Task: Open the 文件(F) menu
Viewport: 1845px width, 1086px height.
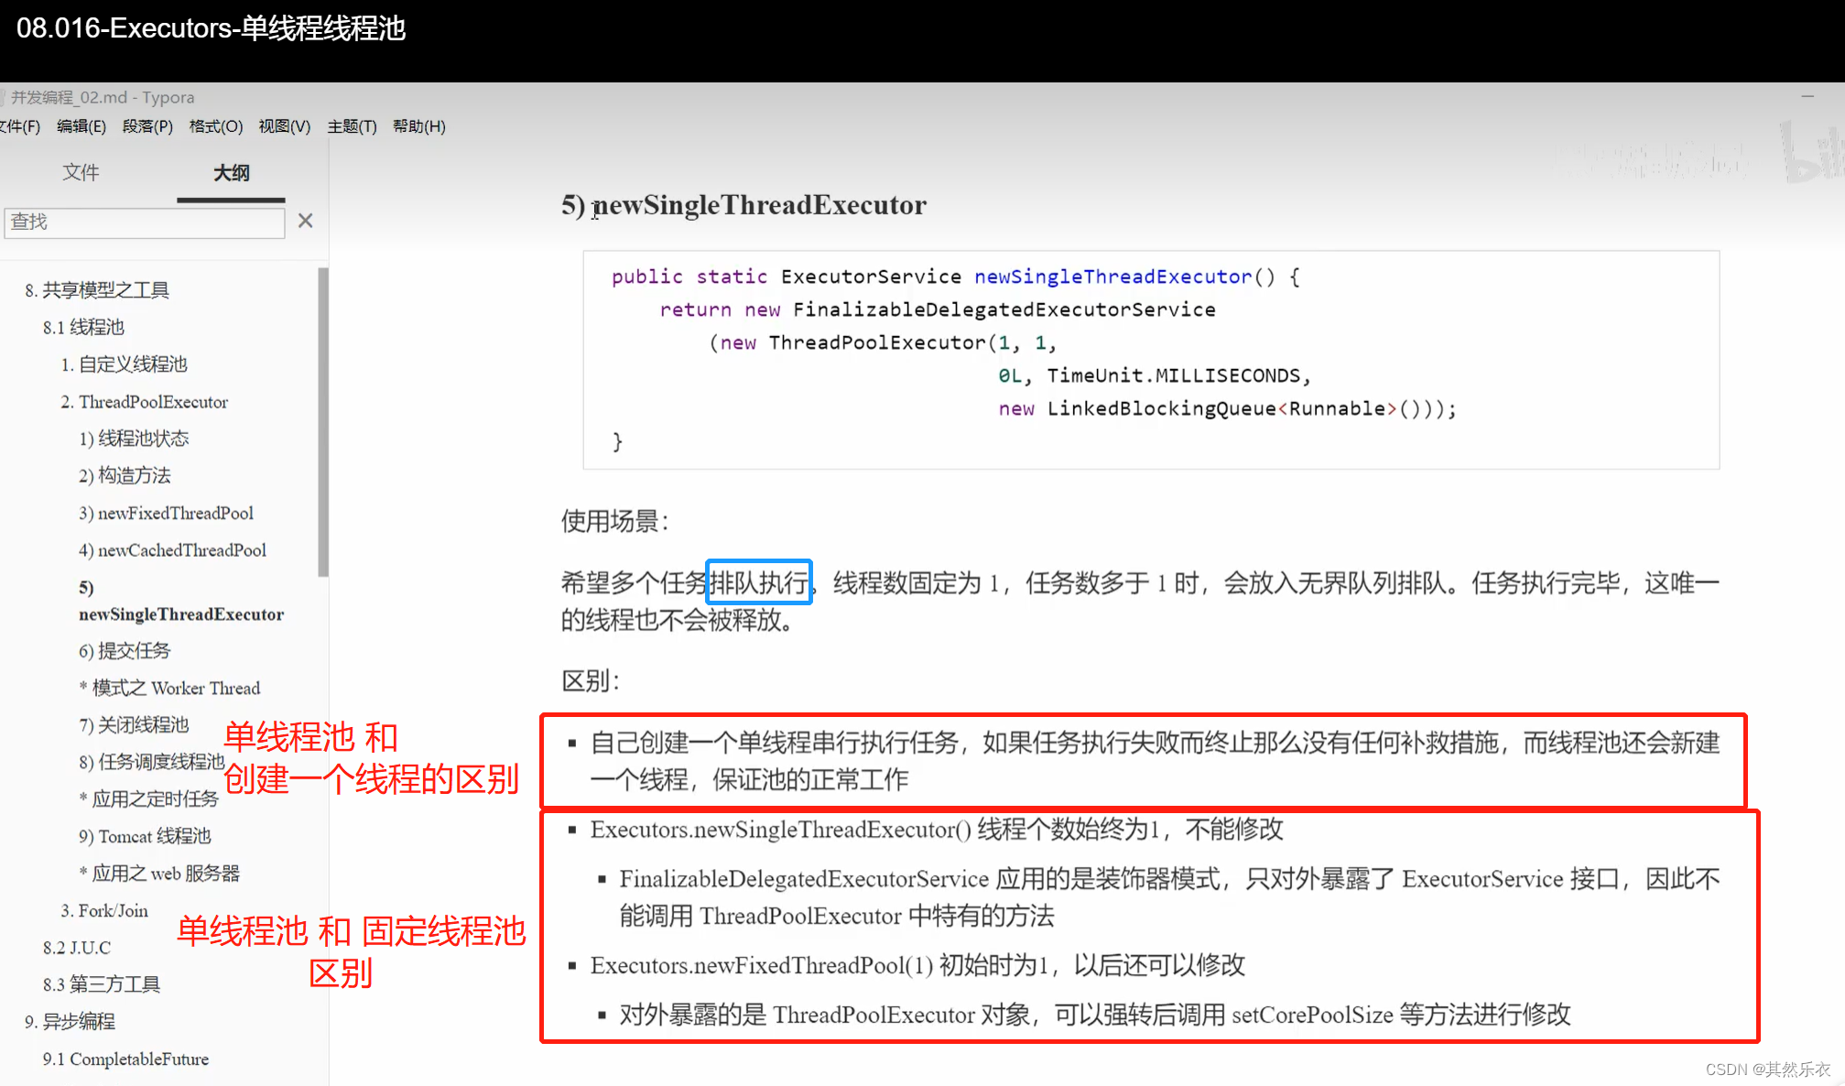Action: pos(20,126)
